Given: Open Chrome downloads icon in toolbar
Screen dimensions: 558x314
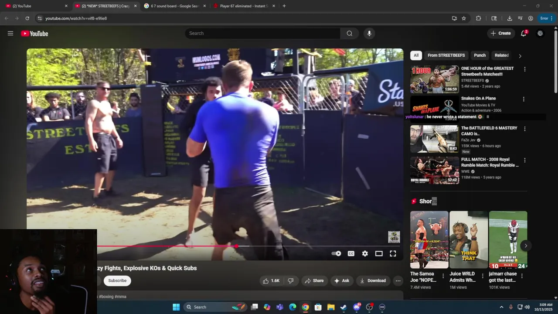Looking at the screenshot, I should [510, 18].
